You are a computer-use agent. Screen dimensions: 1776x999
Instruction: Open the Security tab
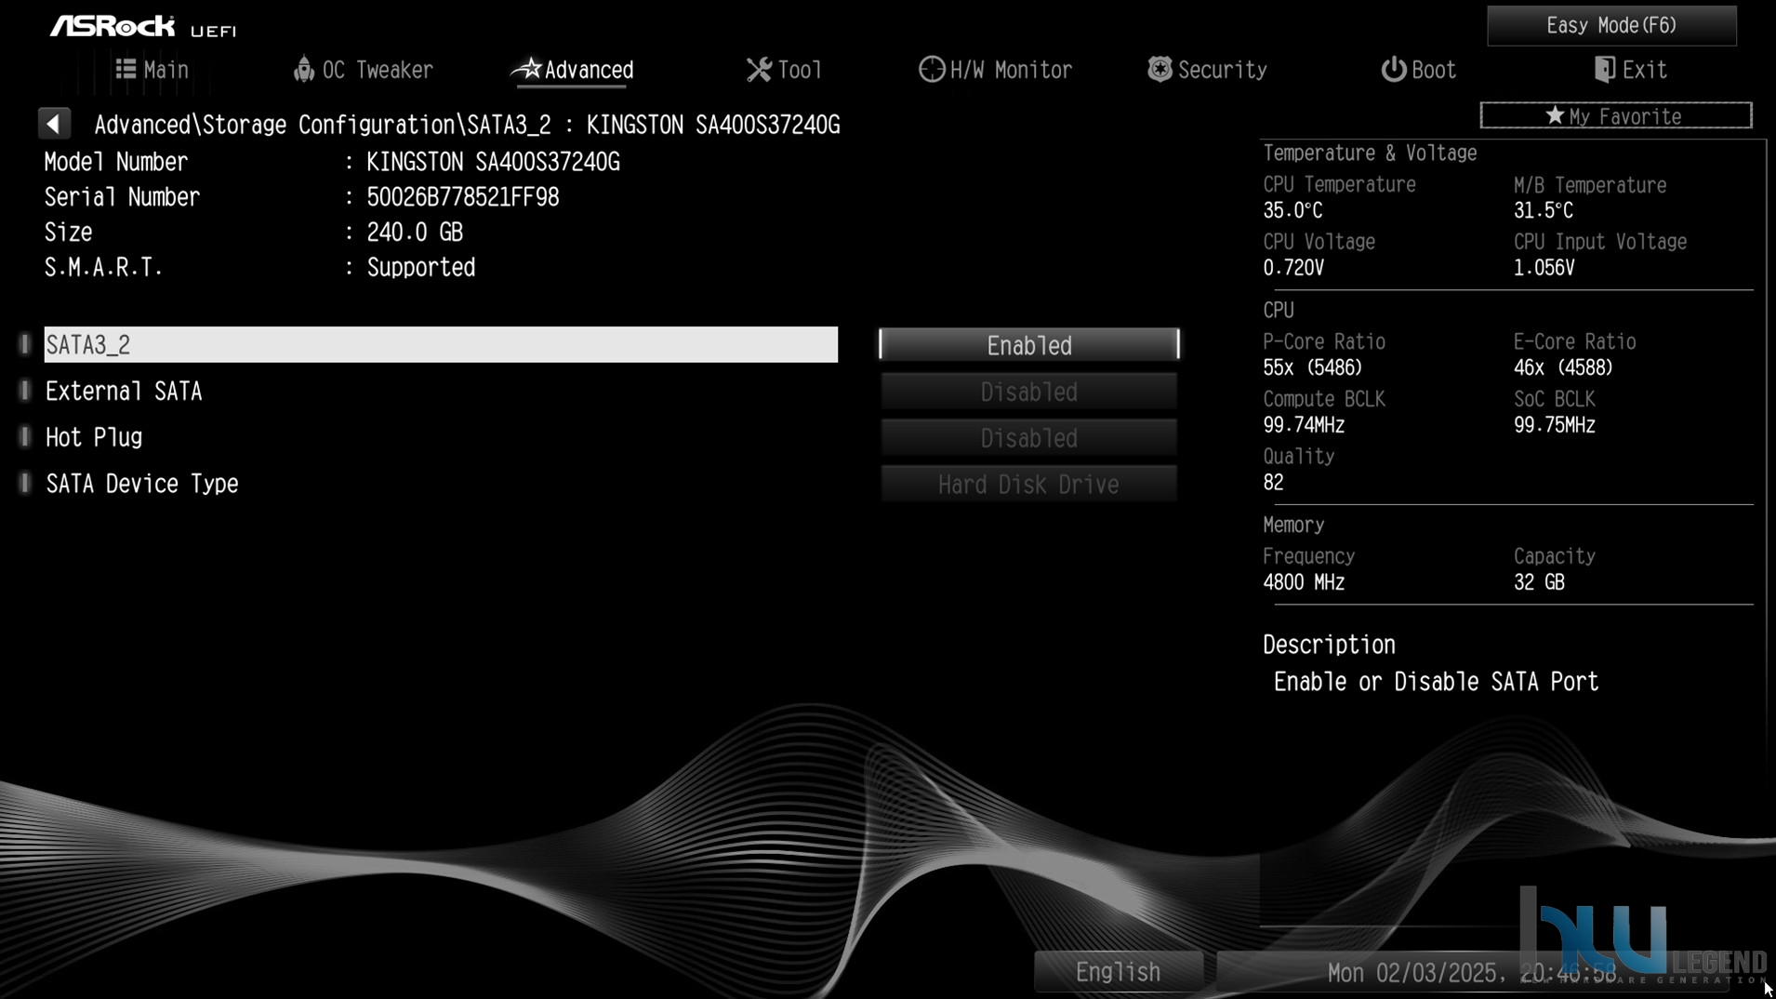tap(1207, 70)
